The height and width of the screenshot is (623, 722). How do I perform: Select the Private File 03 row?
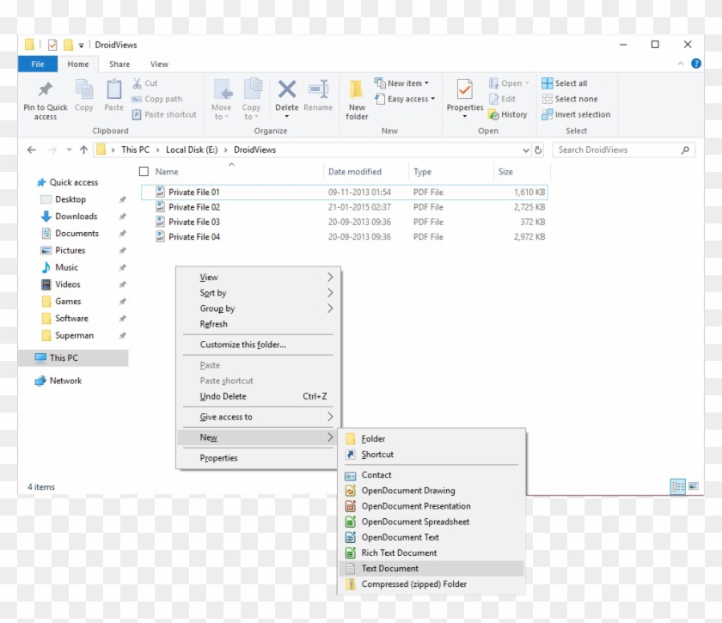click(x=345, y=222)
